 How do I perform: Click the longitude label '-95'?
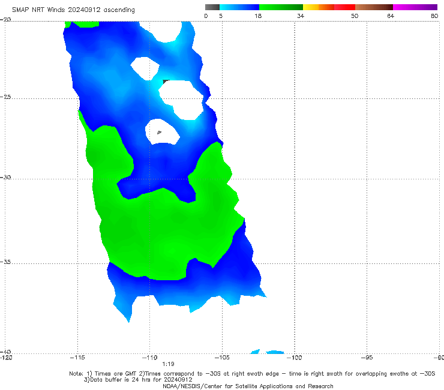coord(367,358)
